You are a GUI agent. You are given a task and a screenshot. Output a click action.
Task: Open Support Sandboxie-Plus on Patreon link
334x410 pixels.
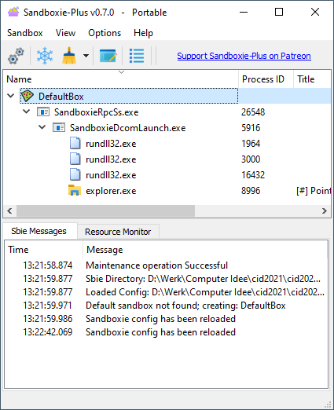244,56
